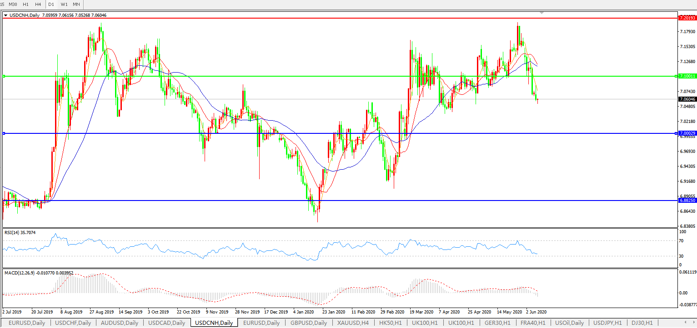Switch to W1 weekly timeframe
Image resolution: width=697 pixels, height=328 pixels.
64,4
